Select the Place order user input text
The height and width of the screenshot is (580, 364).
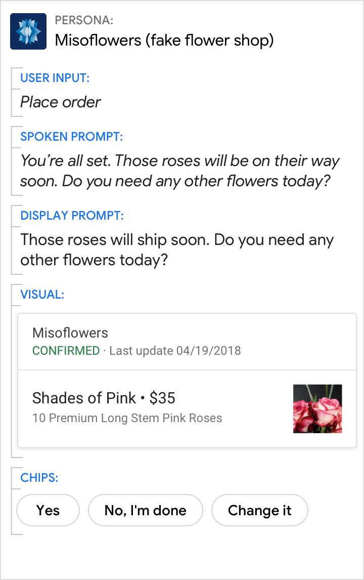tap(61, 102)
